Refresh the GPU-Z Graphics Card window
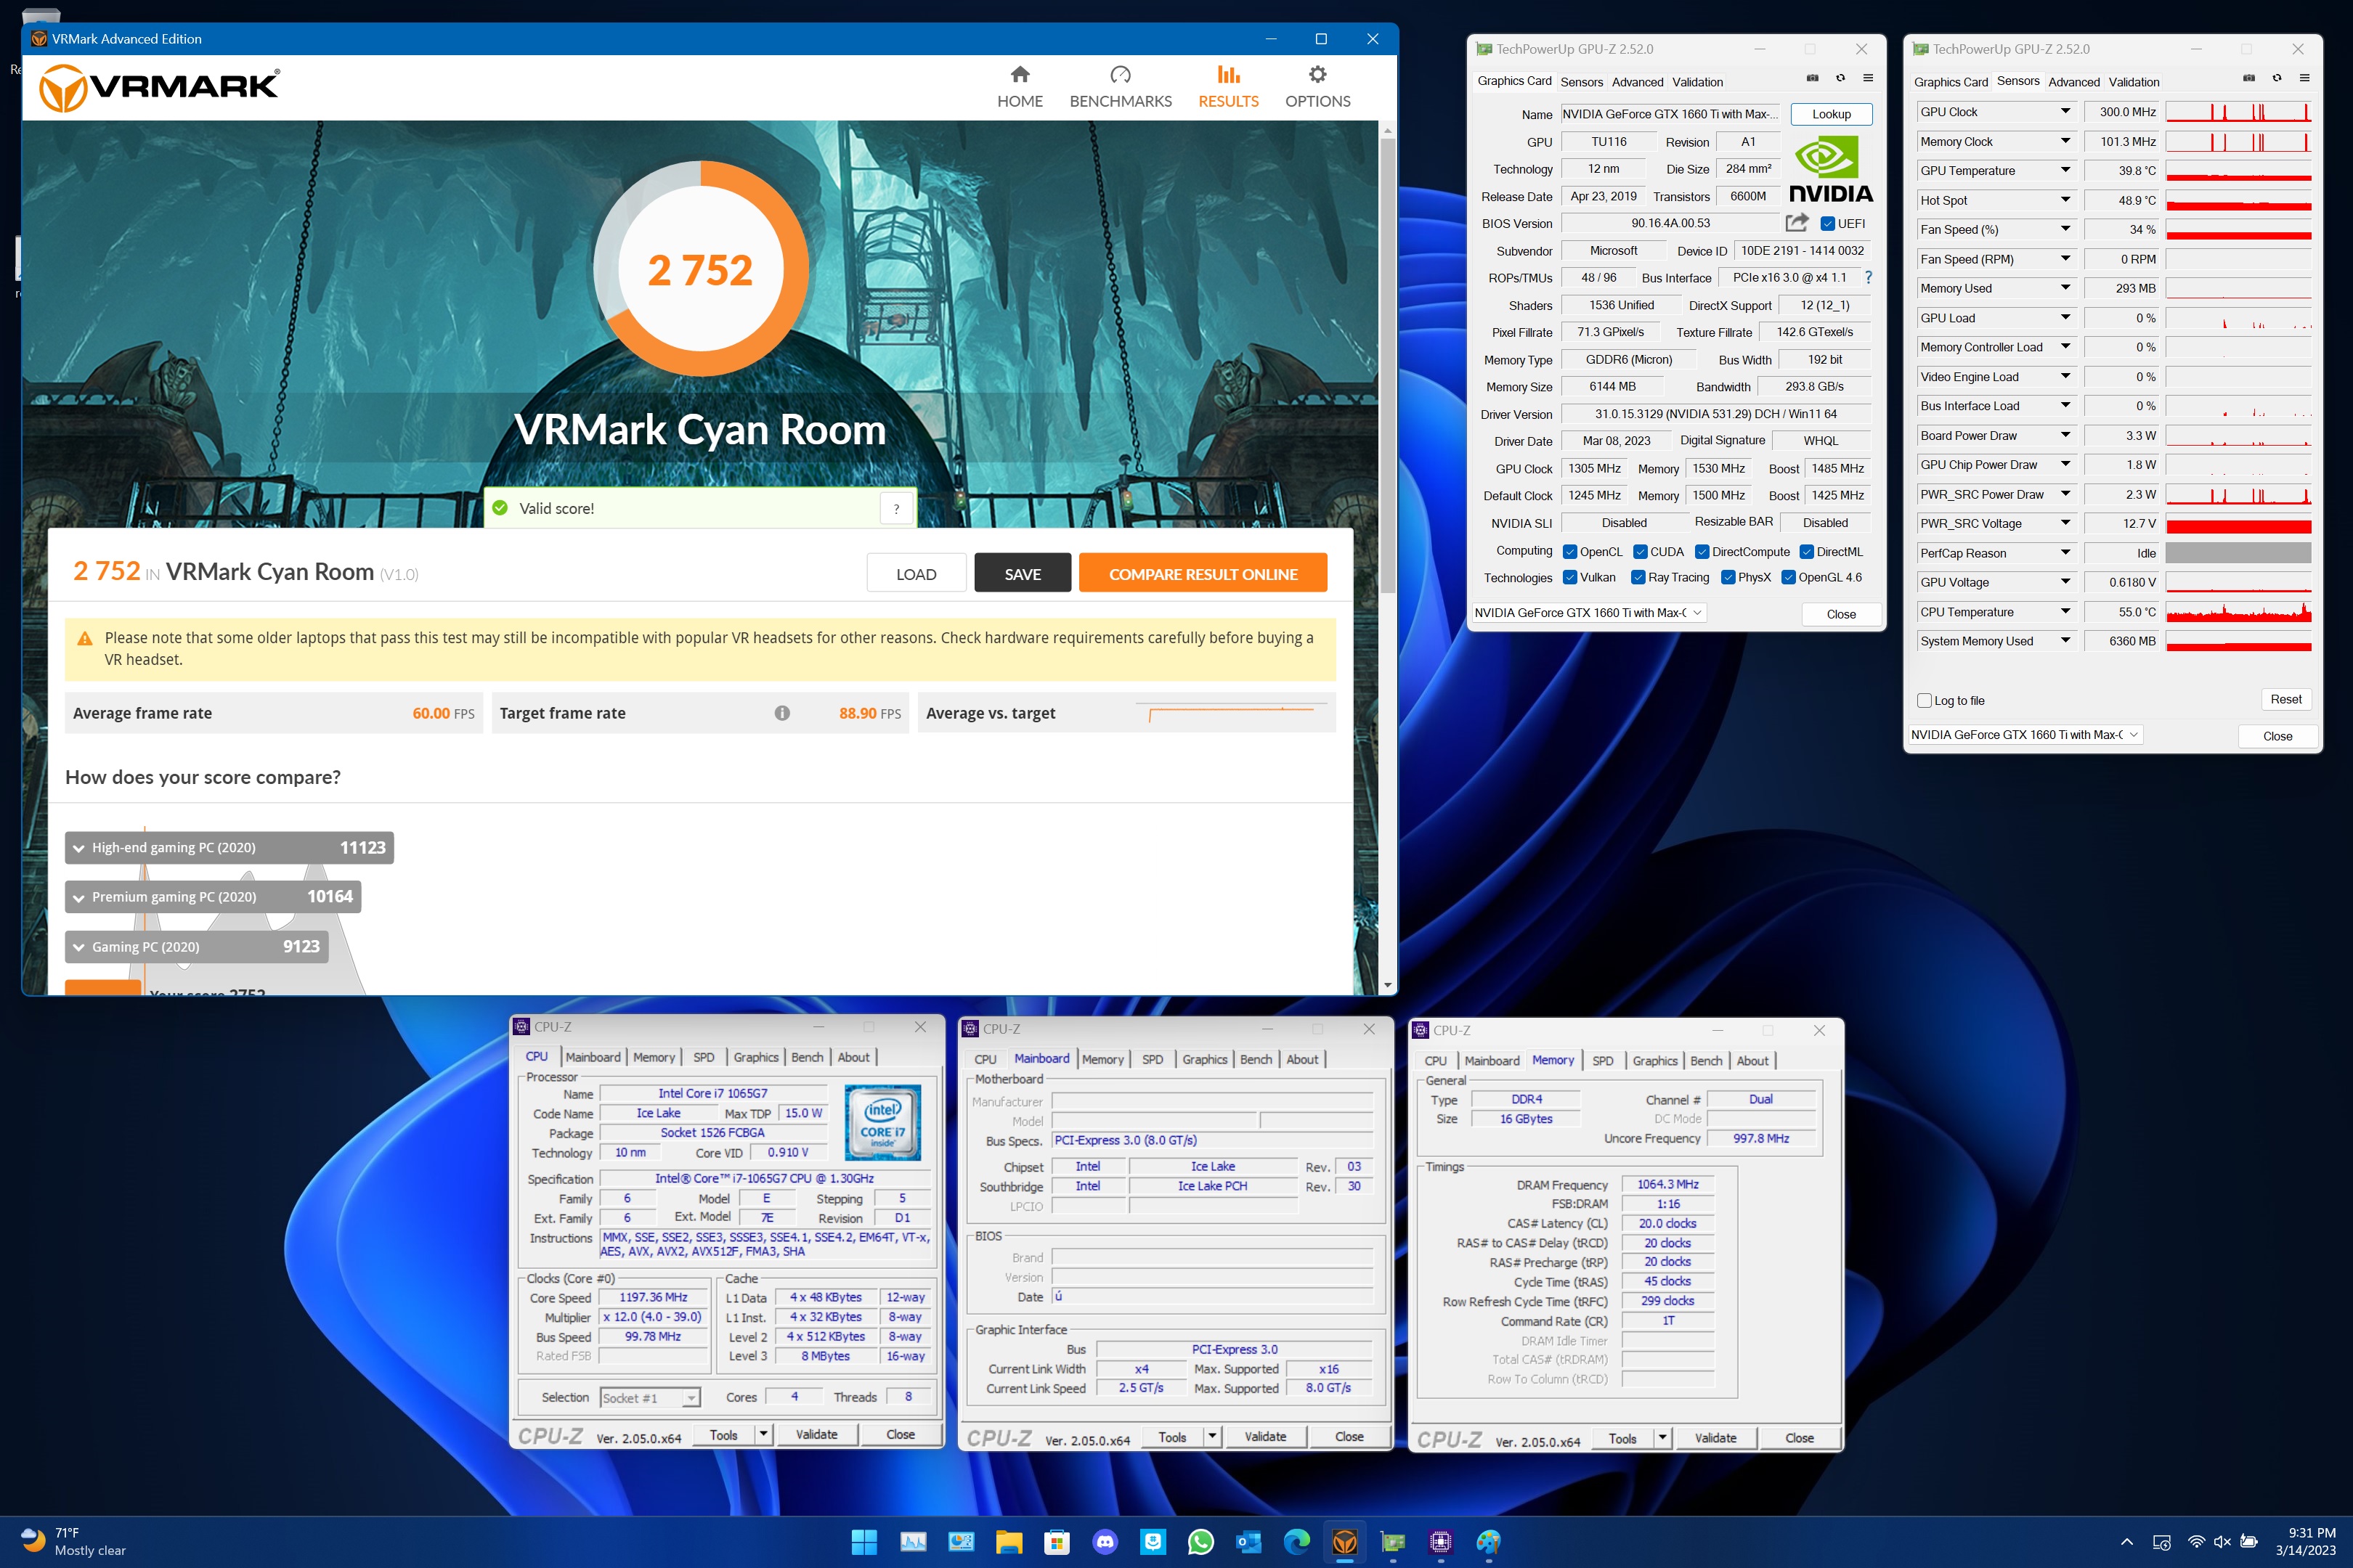 click(1840, 78)
